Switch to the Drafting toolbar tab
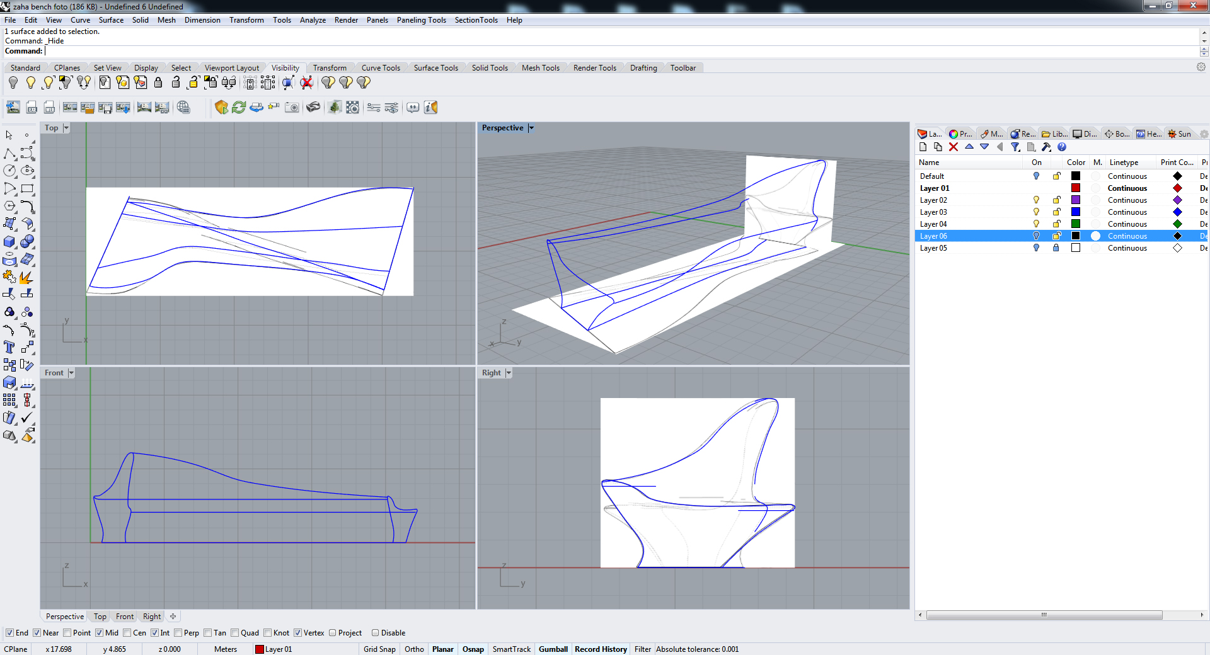Image resolution: width=1210 pixels, height=655 pixels. 643,68
